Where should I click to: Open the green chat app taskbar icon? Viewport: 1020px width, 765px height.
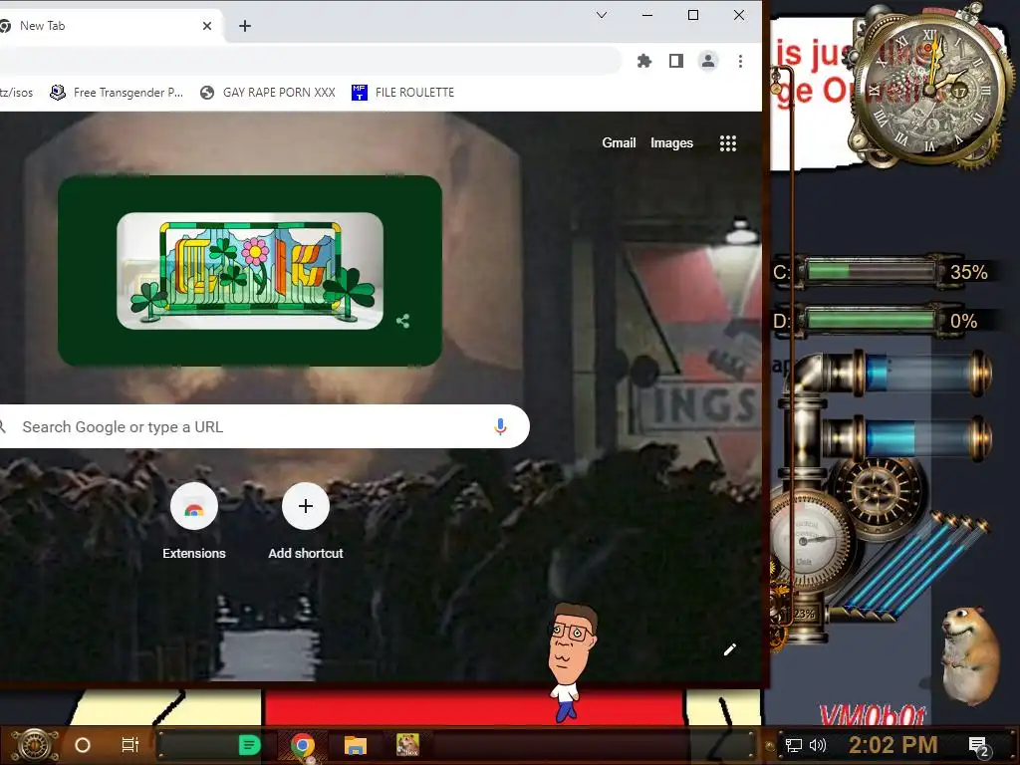(249, 745)
